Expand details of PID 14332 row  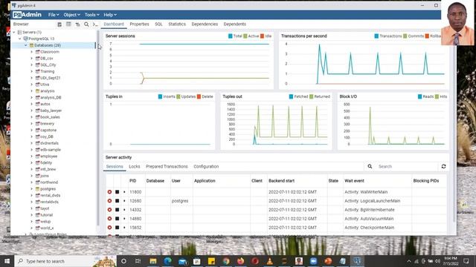click(x=124, y=209)
